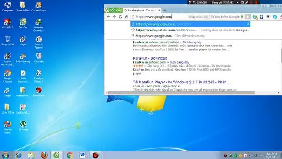The height and width of the screenshot is (159, 282).
Task: Open a new browser tab
Action: (x=165, y=11)
